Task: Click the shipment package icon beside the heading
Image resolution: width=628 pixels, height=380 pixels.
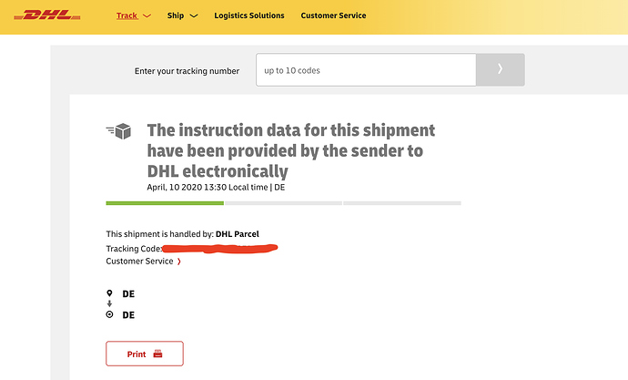Action: (119, 132)
